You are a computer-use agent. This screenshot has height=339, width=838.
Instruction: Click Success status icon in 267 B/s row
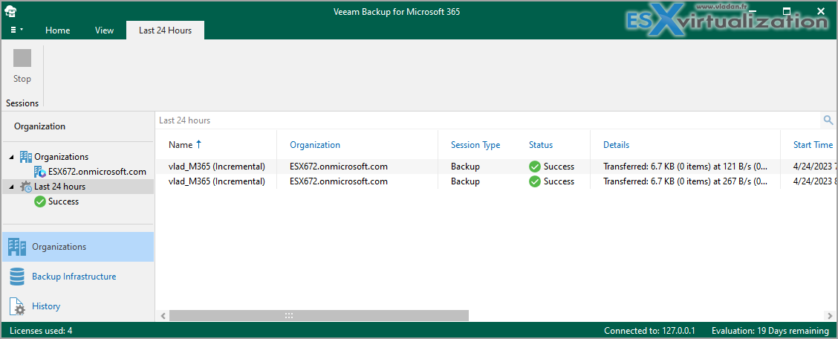pos(534,181)
